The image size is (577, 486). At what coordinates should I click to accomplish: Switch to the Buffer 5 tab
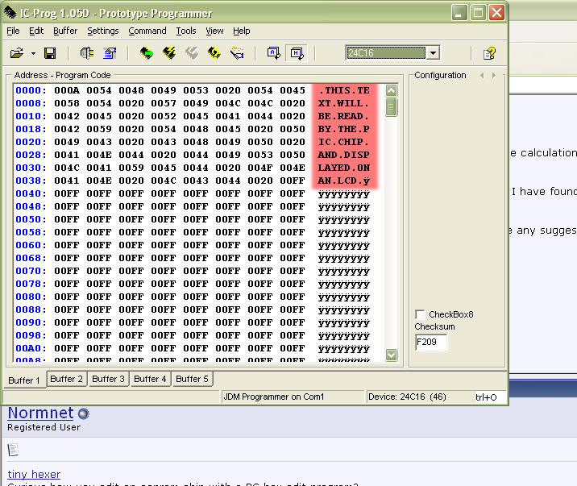(192, 379)
